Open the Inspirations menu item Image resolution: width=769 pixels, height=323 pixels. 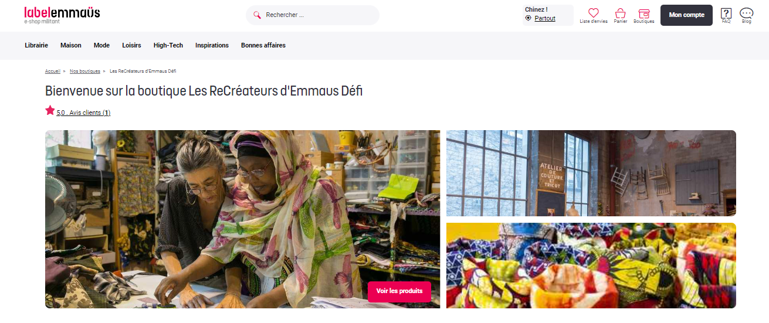click(x=212, y=45)
